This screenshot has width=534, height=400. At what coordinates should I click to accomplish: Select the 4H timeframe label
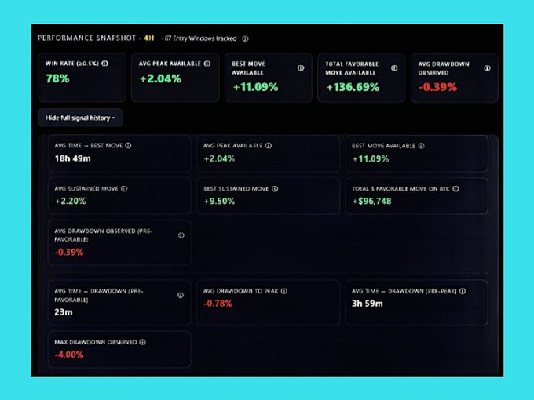click(149, 38)
